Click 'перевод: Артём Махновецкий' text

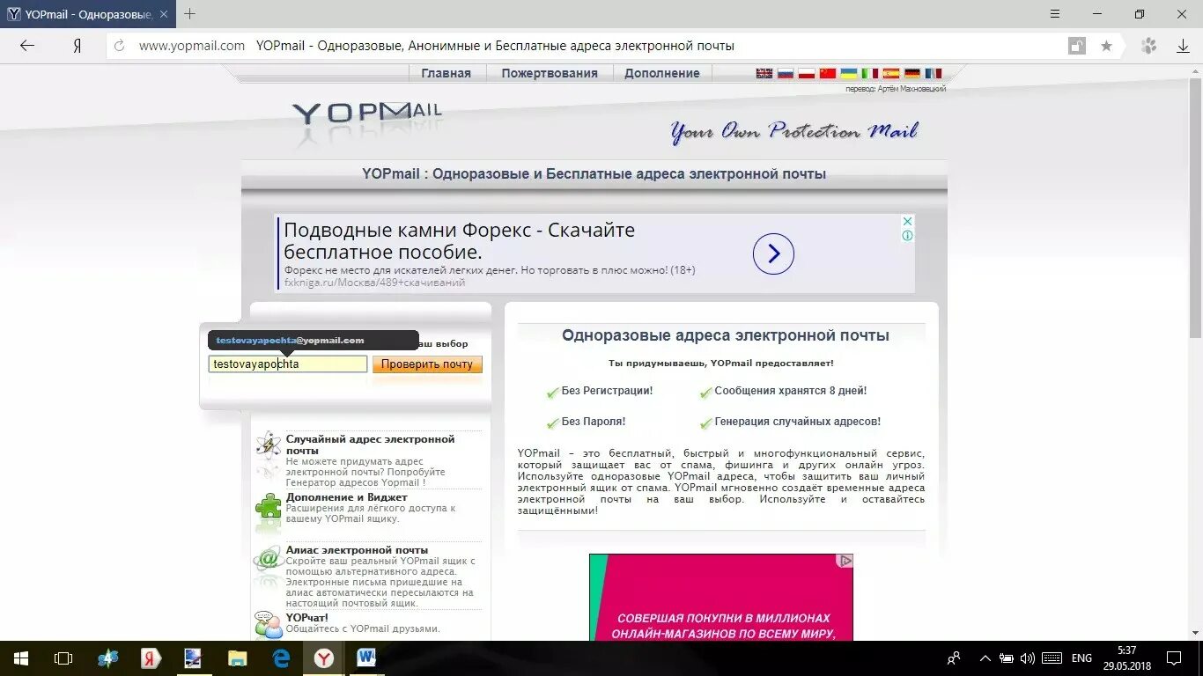(896, 89)
